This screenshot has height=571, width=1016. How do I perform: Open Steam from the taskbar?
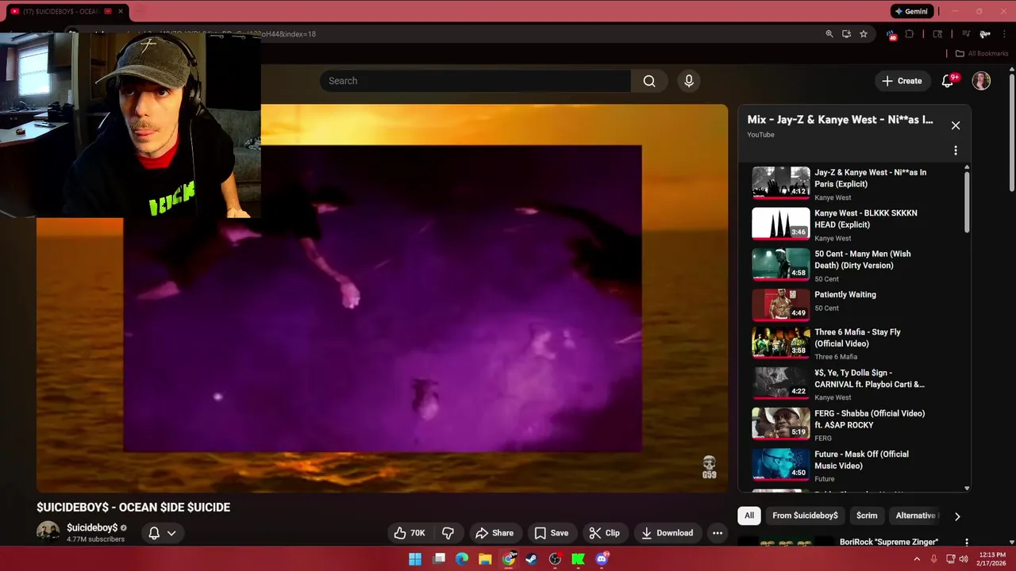532,559
